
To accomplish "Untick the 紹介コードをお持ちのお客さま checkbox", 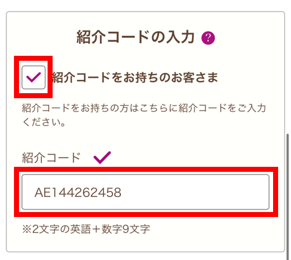I will [x=34, y=78].
